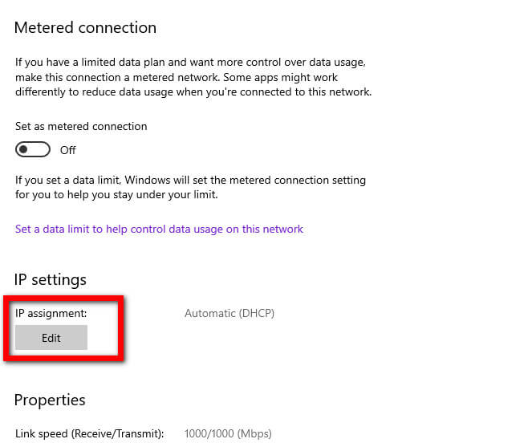The width and height of the screenshot is (532, 447).
Task: Select the "1000/1000 (Mbps)" link speed value
Action: [x=228, y=433]
